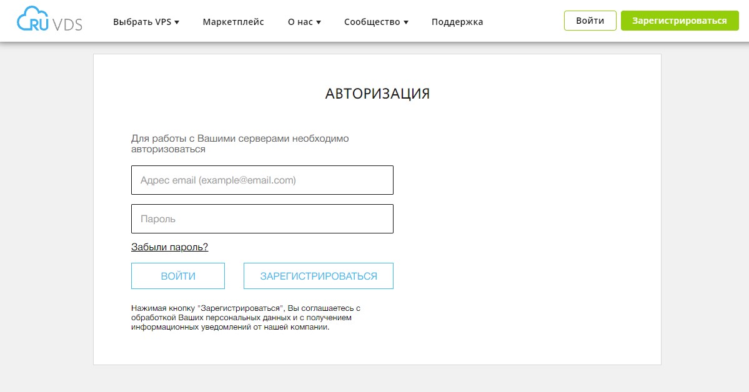This screenshot has width=749, height=392.
Task: Open the Поддержка section
Action: [456, 21]
